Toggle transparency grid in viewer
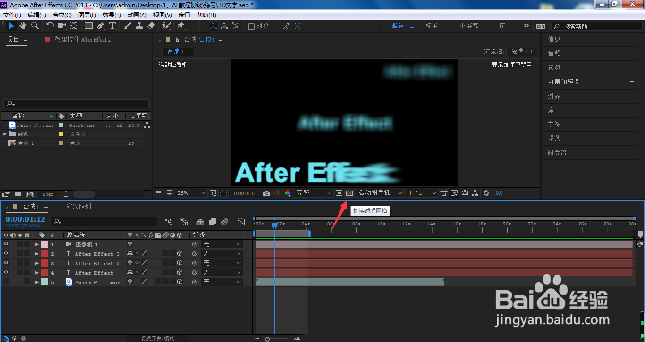The width and height of the screenshot is (645, 342). coord(349,193)
